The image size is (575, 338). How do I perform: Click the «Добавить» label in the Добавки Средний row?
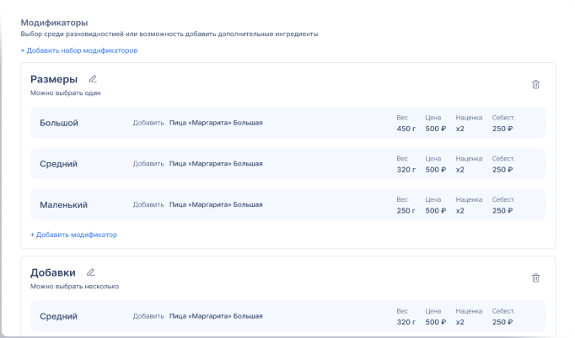pyautogui.click(x=148, y=316)
